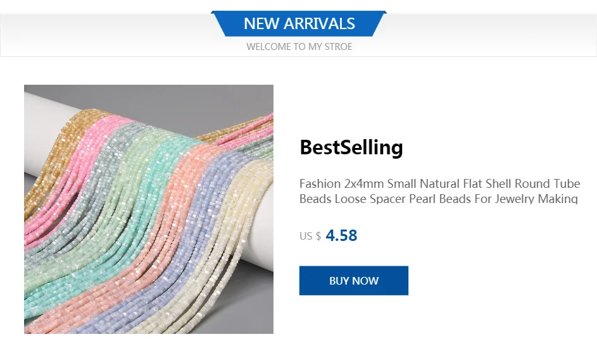The image size is (597, 363).
Task: Click the 4.58 price value
Action: tap(341, 236)
